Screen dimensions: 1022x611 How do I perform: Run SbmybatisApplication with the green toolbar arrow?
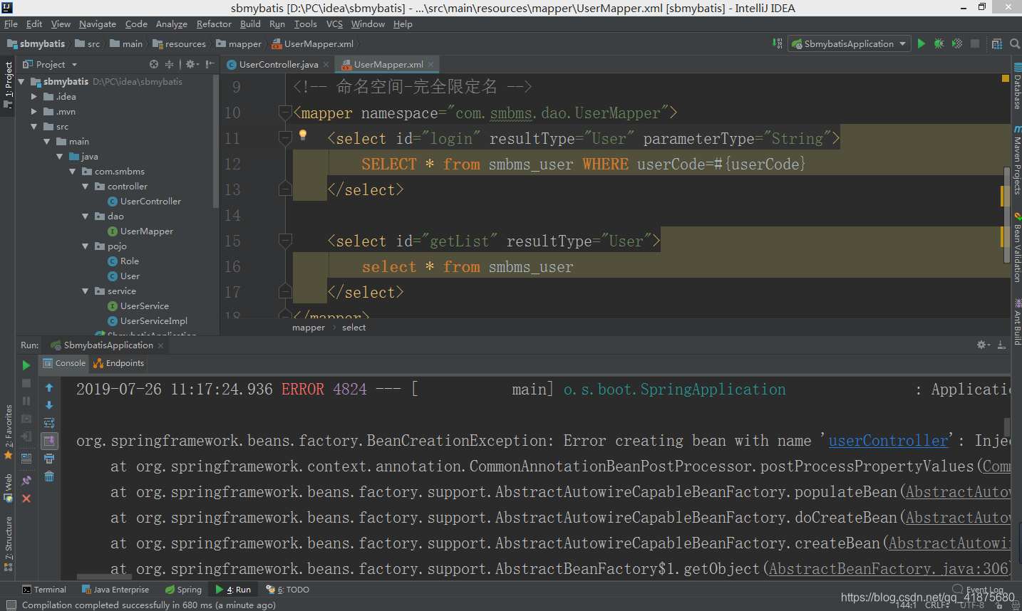(922, 43)
